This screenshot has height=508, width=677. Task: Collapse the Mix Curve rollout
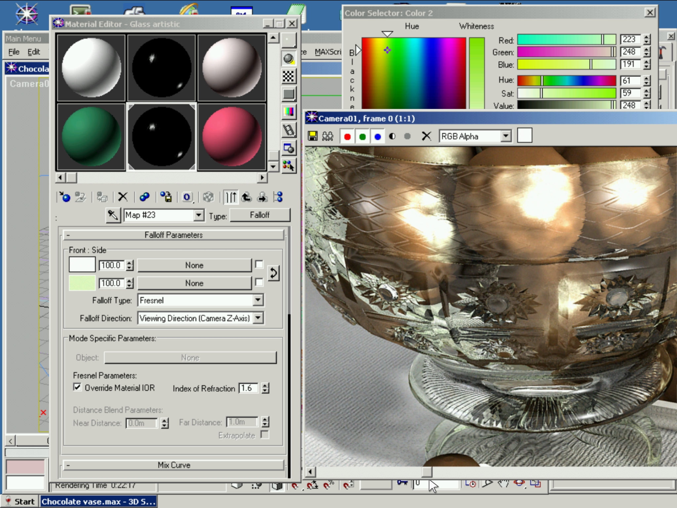coord(174,465)
